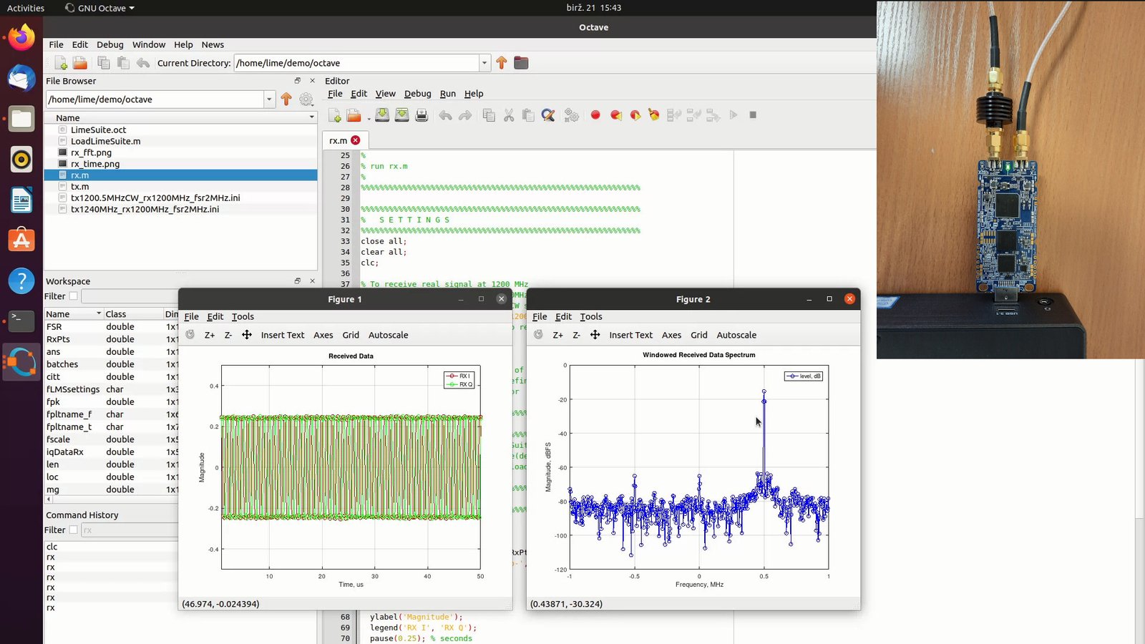Click Editor toolbar Cut scissors icon
Screen dimensions: 1145x644
[509, 115]
